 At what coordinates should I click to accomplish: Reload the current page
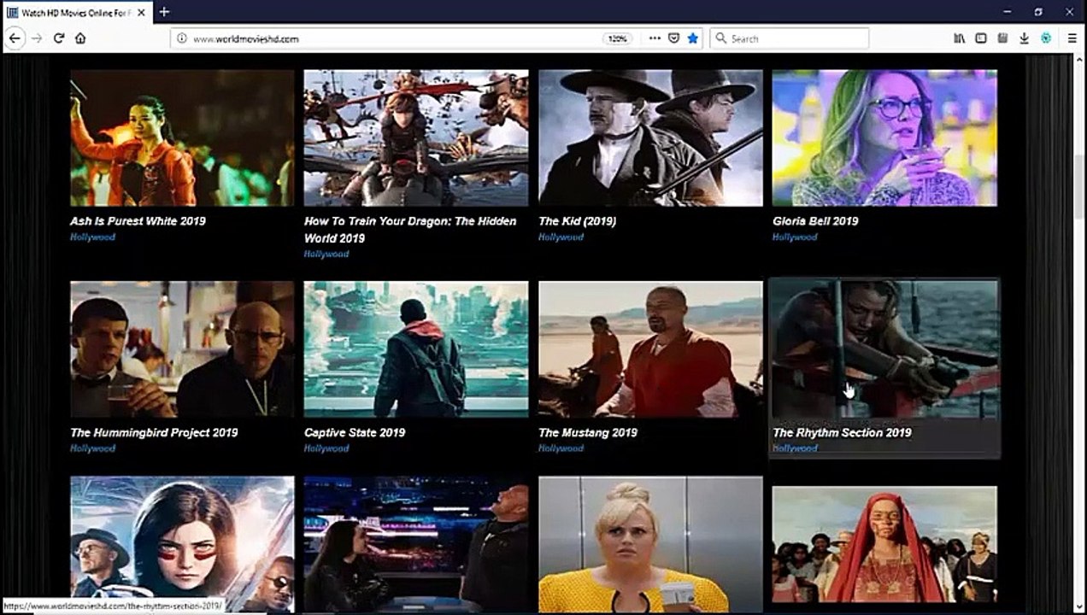coord(59,38)
